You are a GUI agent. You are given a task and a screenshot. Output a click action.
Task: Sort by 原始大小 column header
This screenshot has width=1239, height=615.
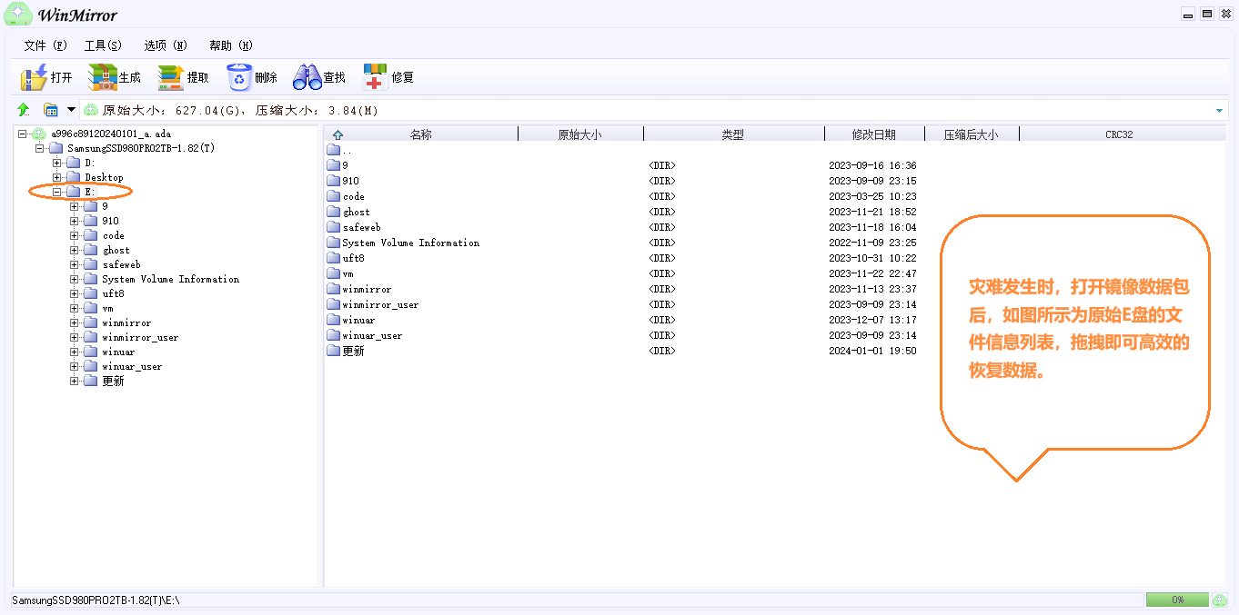tap(579, 134)
